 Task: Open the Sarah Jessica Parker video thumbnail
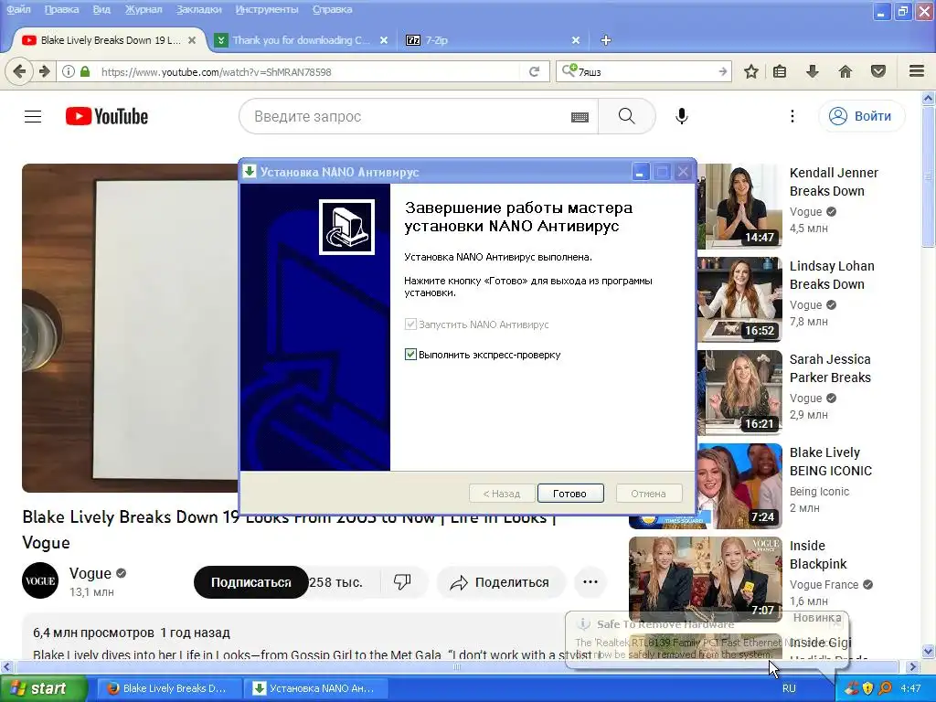pos(739,393)
